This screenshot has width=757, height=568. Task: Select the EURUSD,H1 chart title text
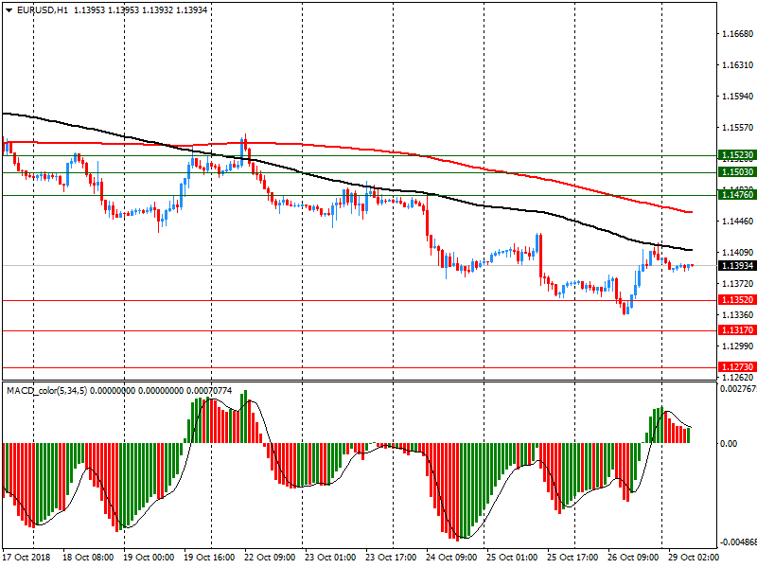click(43, 10)
